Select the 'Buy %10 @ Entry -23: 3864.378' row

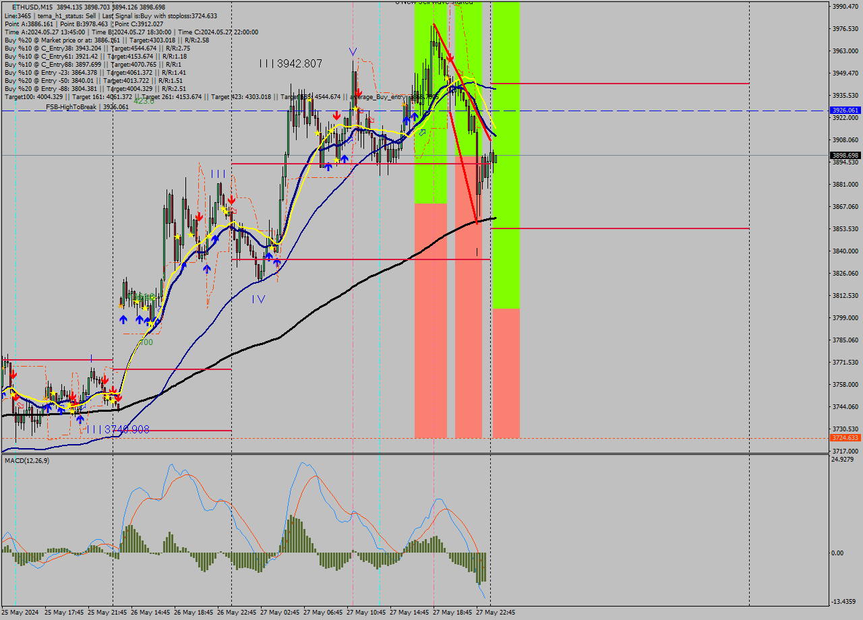pyautogui.click(x=95, y=72)
